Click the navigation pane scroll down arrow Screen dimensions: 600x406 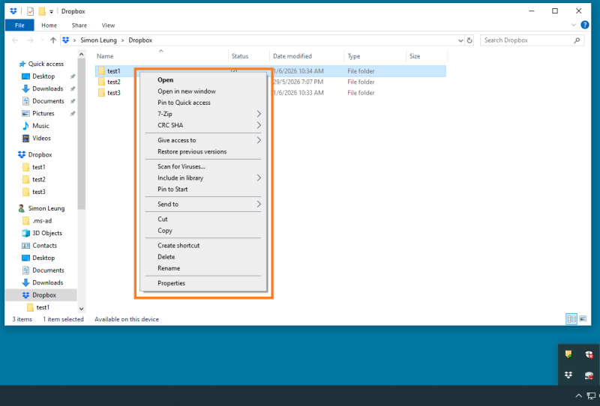pyautogui.click(x=81, y=309)
